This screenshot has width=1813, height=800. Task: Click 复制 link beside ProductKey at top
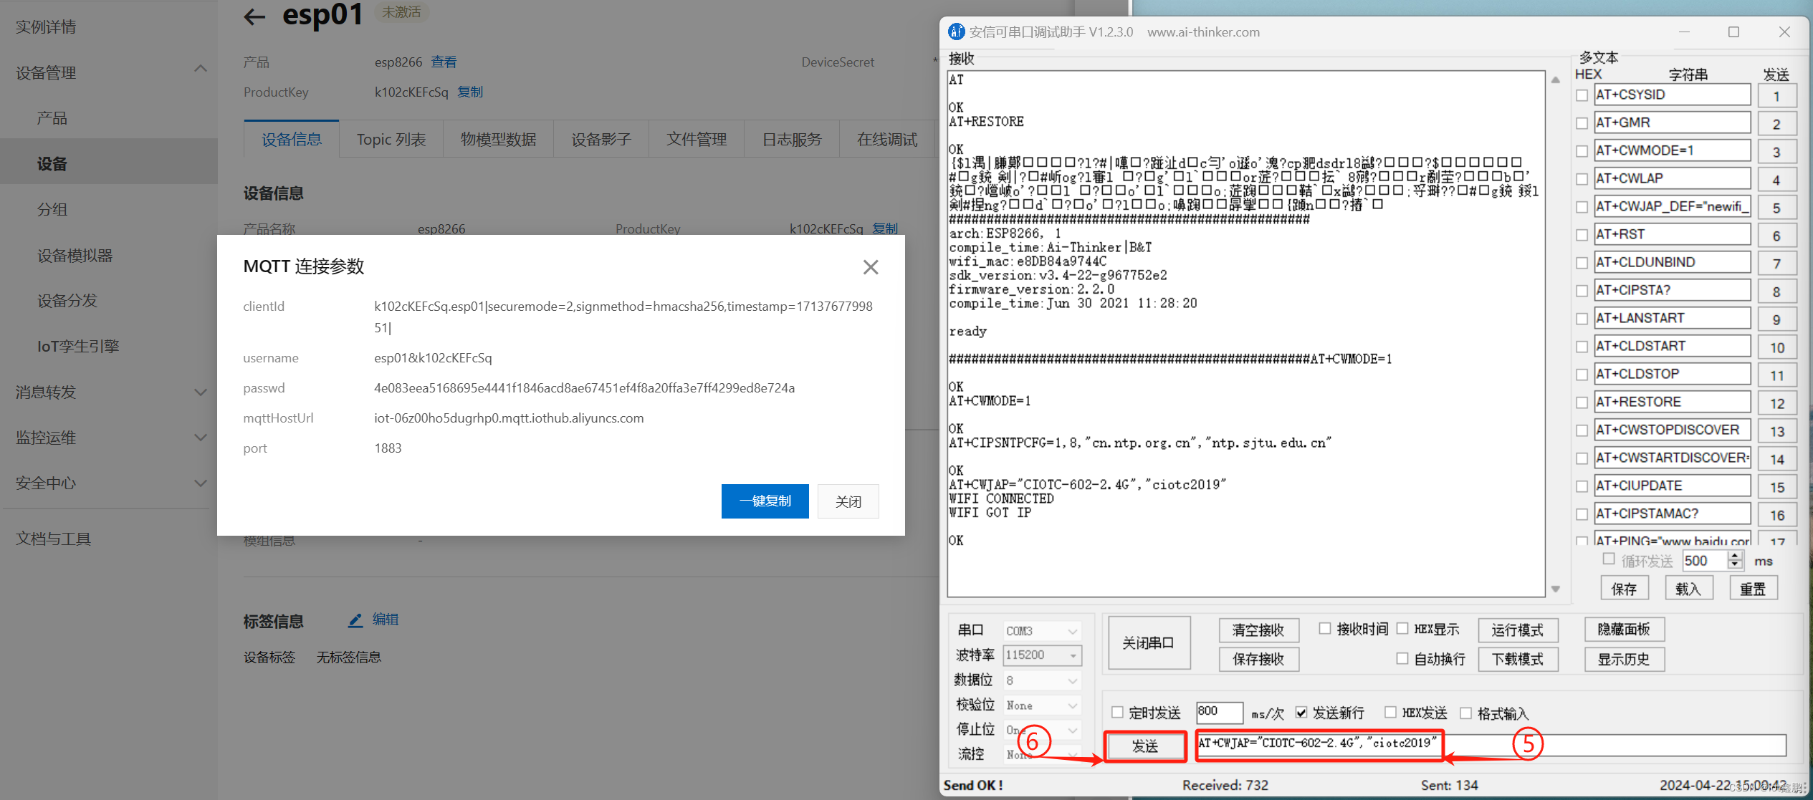[470, 92]
